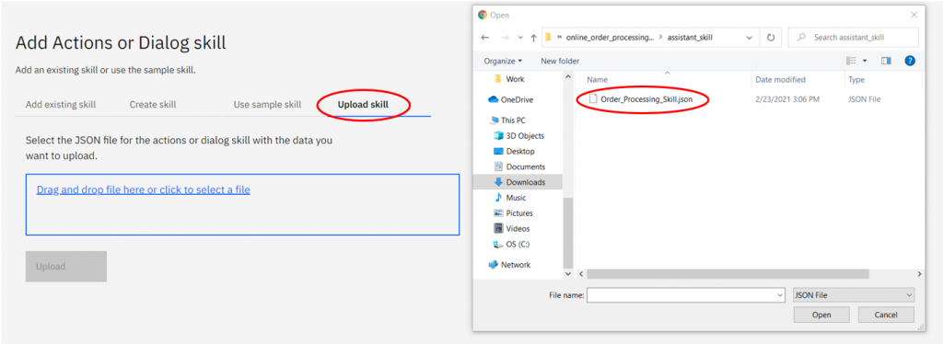The image size is (943, 344).
Task: Click the 2/23/2021 3:06 PM date cell
Action: tap(788, 99)
